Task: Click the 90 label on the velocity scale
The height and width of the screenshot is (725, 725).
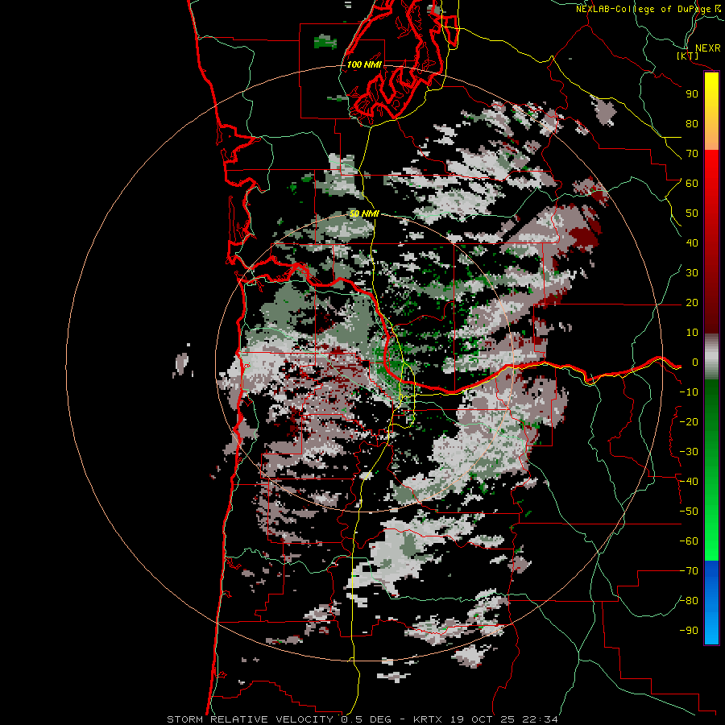Action: click(x=692, y=94)
